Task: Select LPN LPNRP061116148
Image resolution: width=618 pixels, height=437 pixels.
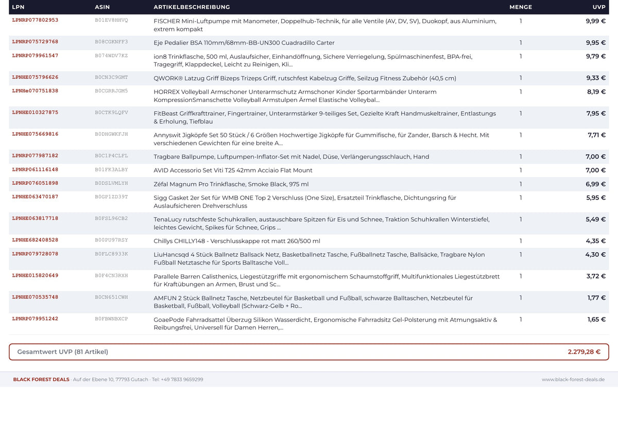Action: click(35, 169)
